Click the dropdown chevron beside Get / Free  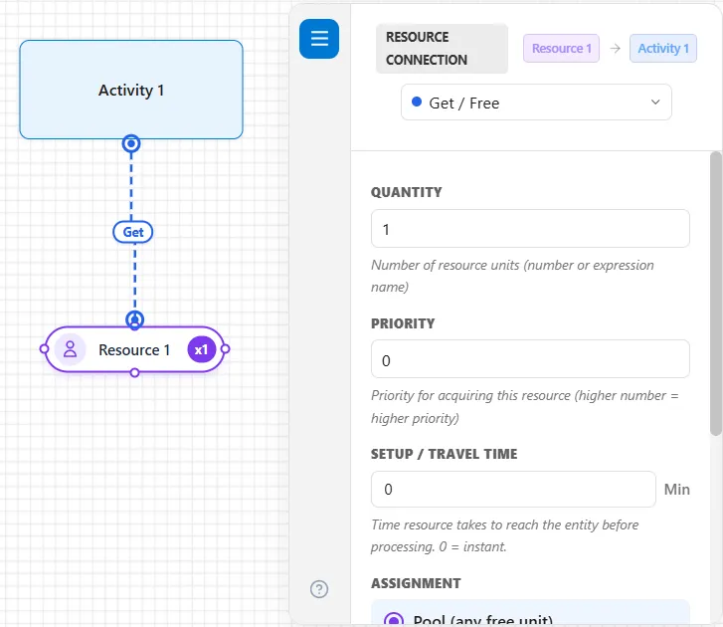click(x=655, y=102)
